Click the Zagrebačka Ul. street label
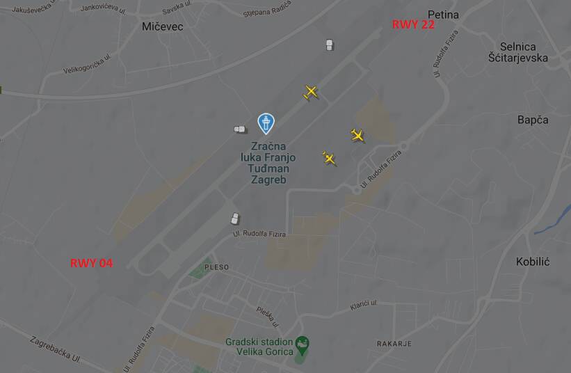 pos(55,349)
